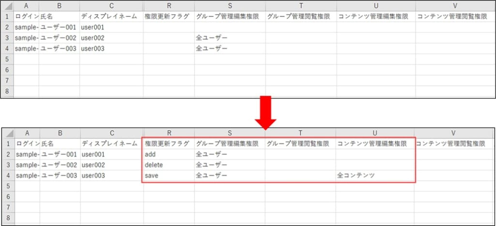Click 全ユーザー cell in user001 row, lower sheet
Viewport: 496px width, 226px height.
click(230, 154)
